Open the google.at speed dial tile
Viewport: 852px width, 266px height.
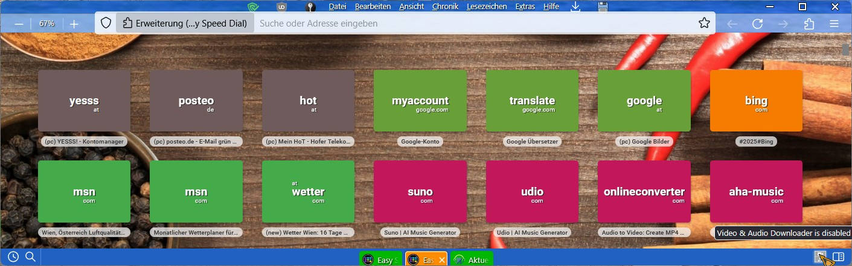click(644, 101)
